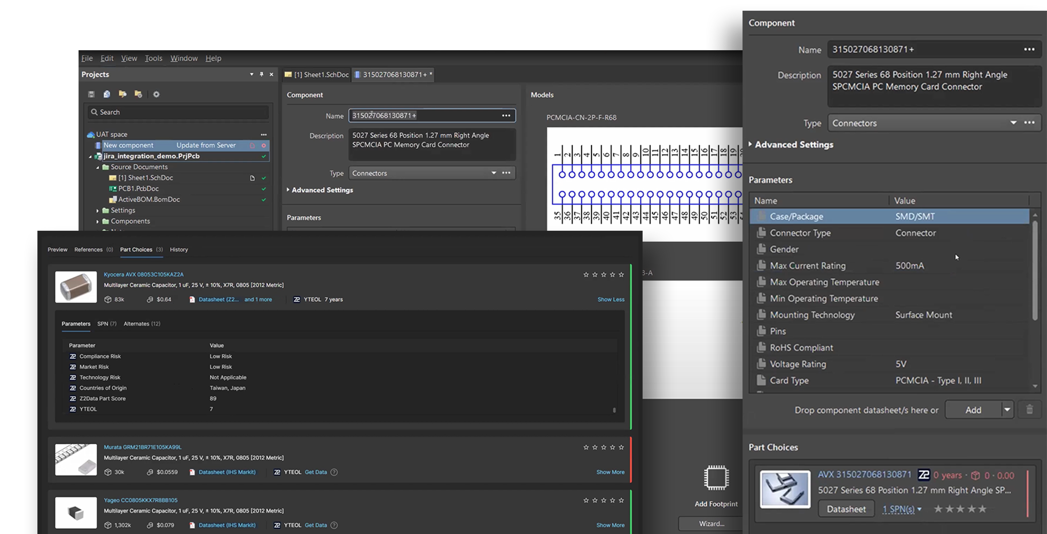
Task: Toggle the pin on the Projects panel
Action: [x=261, y=74]
